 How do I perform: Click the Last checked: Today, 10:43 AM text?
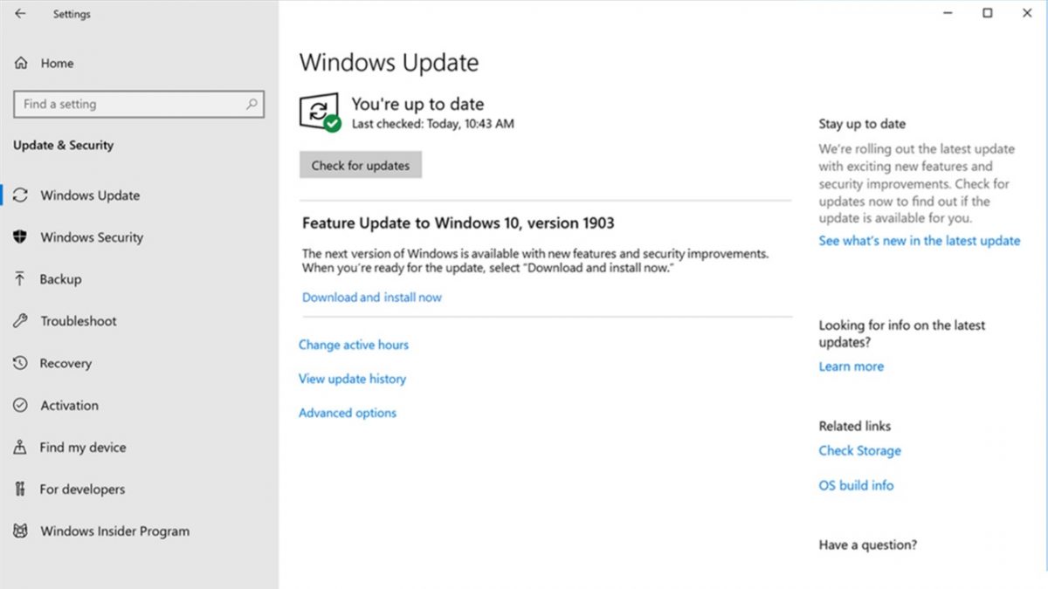(x=433, y=124)
